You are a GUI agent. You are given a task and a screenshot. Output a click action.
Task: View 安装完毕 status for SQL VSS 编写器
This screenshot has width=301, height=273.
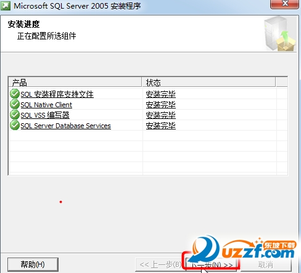click(161, 115)
